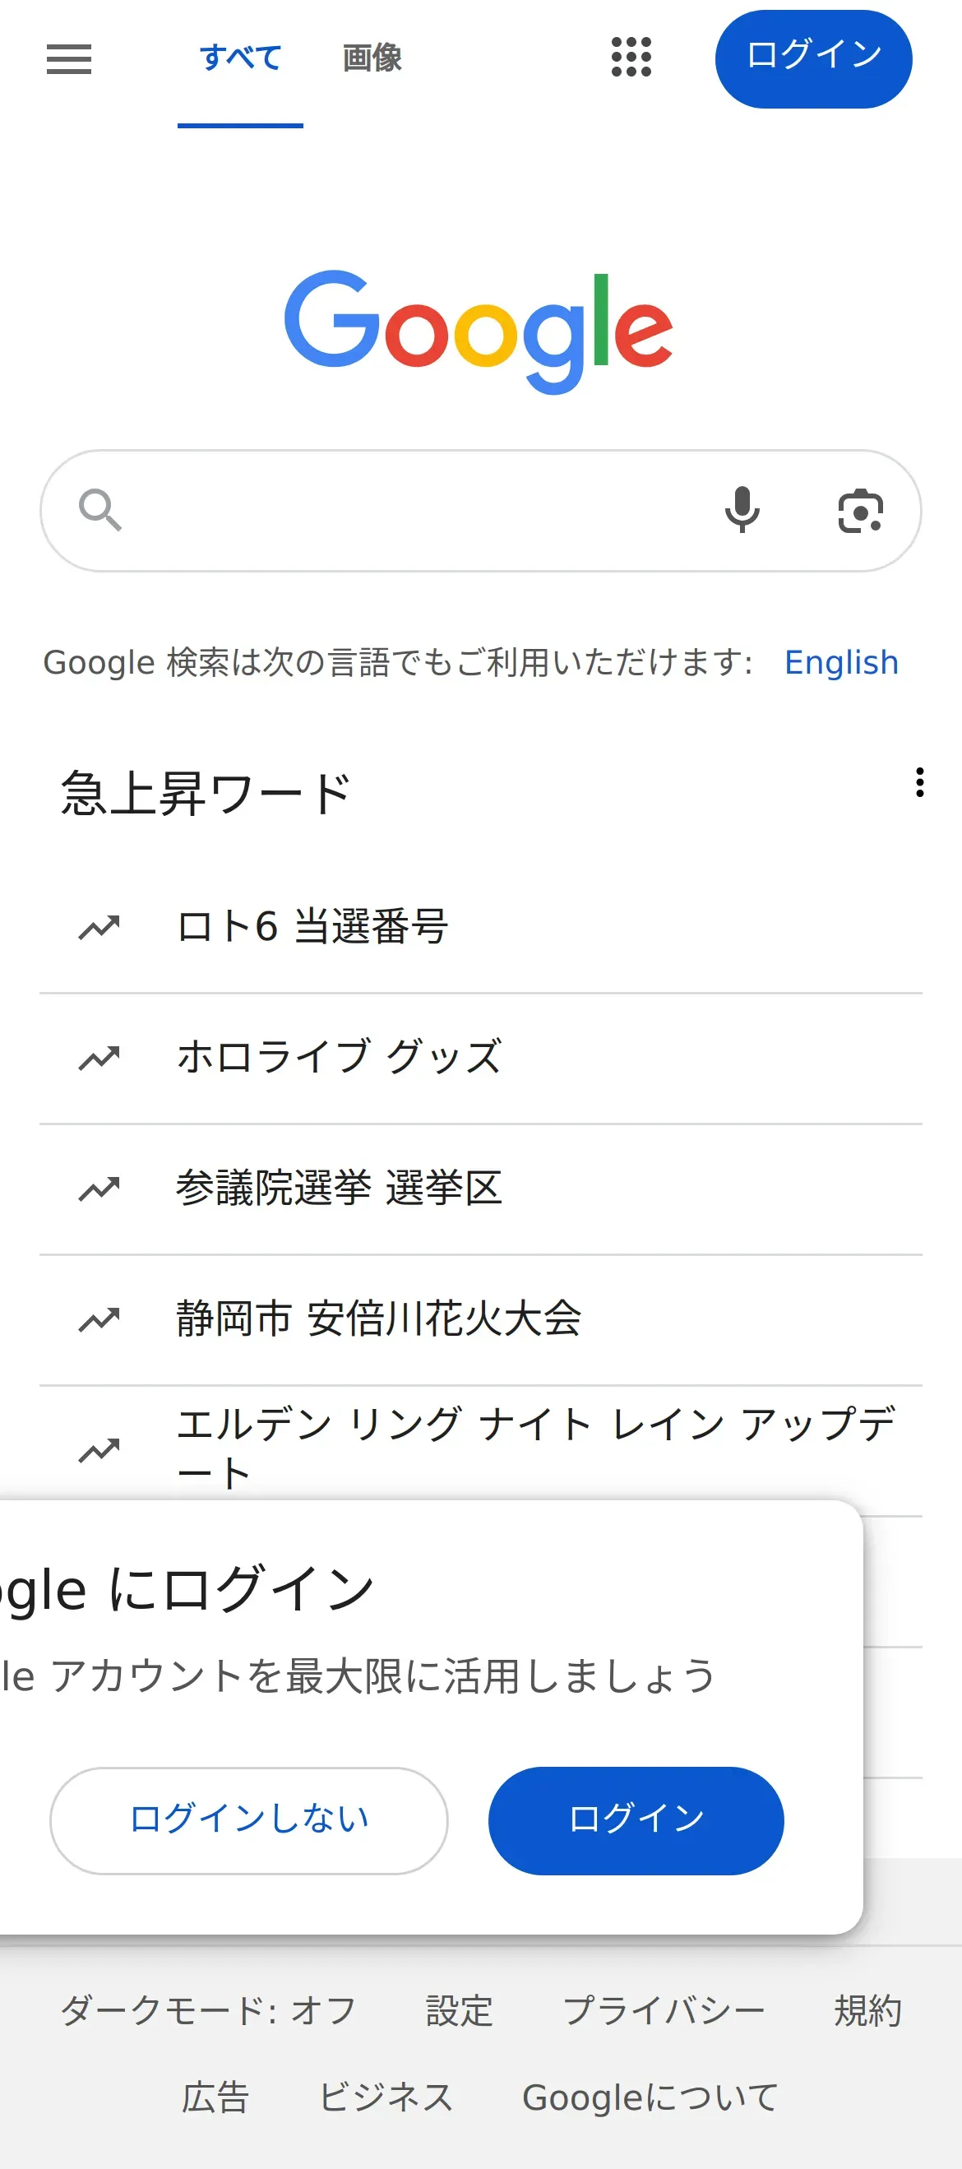Screen dimensions: 962x2169
Task: Click the magnifying glass search icon
Action: tap(100, 510)
